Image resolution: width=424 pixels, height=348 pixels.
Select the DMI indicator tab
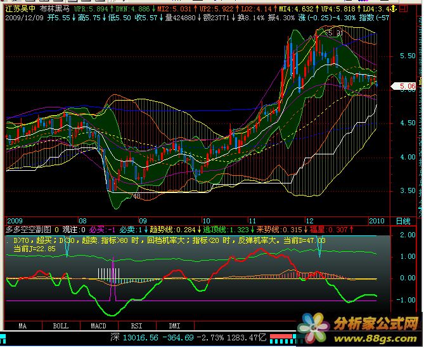pos(174,326)
